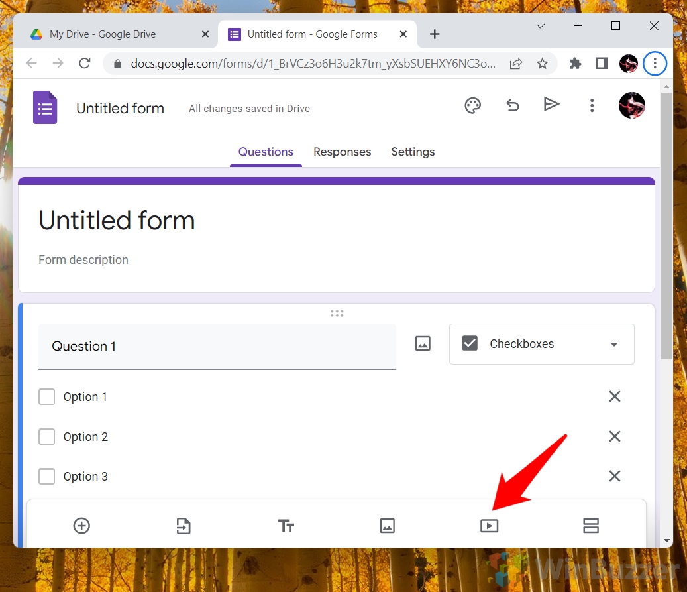The height and width of the screenshot is (592, 687).
Task: Click the URL address bar
Action: pos(313,64)
